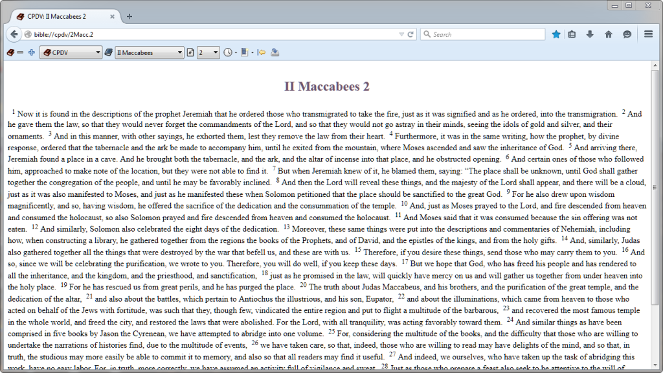The height and width of the screenshot is (373, 663).
Task: Click the plus icon to add a Bible pane
Action: click(x=31, y=52)
